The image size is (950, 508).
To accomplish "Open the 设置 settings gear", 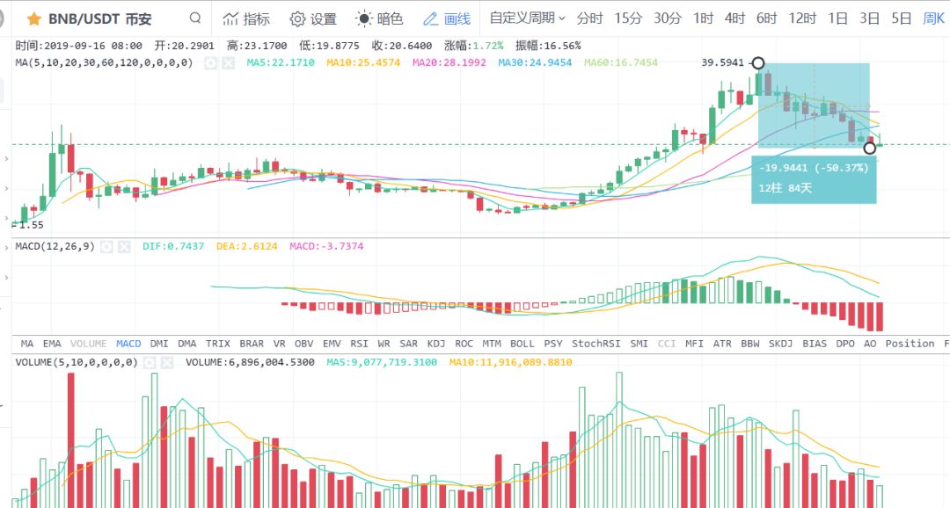I will click(312, 18).
